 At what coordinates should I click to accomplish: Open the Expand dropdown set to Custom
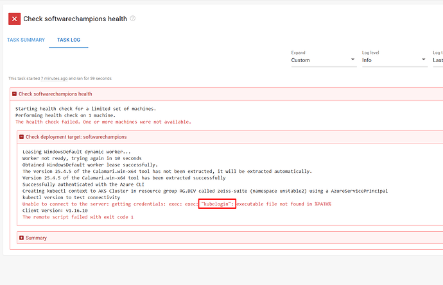click(323, 60)
